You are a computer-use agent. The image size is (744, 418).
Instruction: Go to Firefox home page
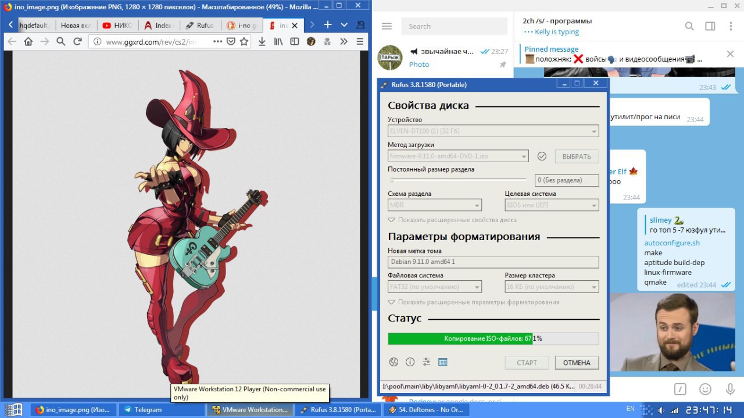click(28, 42)
